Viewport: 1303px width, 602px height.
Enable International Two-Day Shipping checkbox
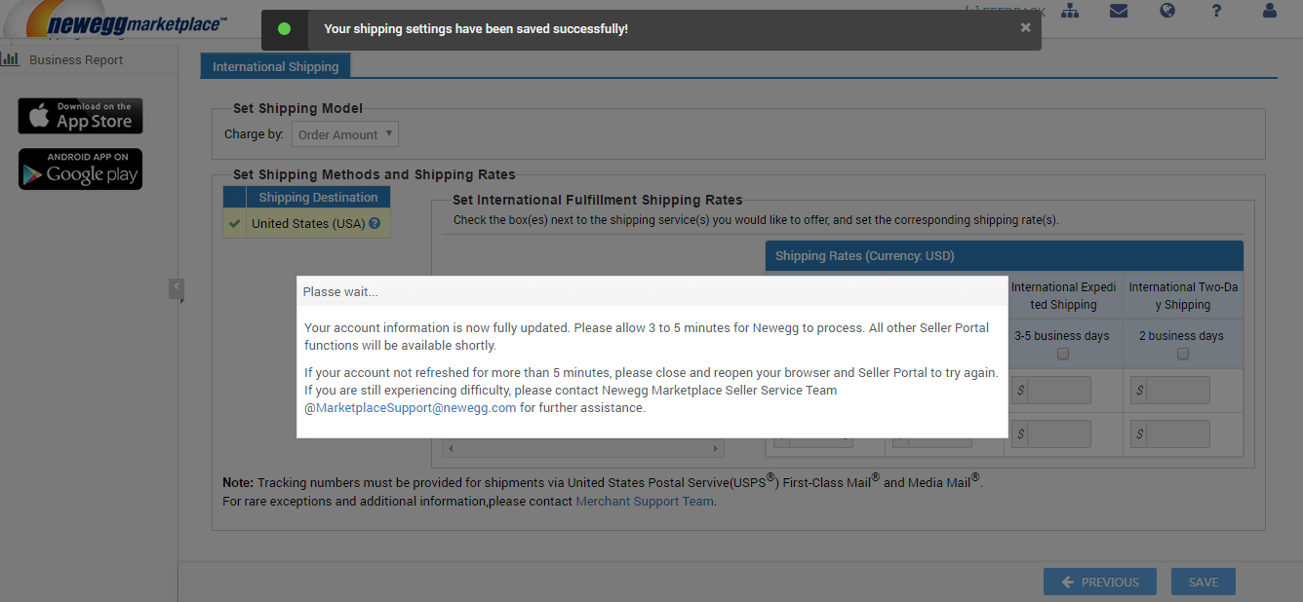tap(1183, 354)
